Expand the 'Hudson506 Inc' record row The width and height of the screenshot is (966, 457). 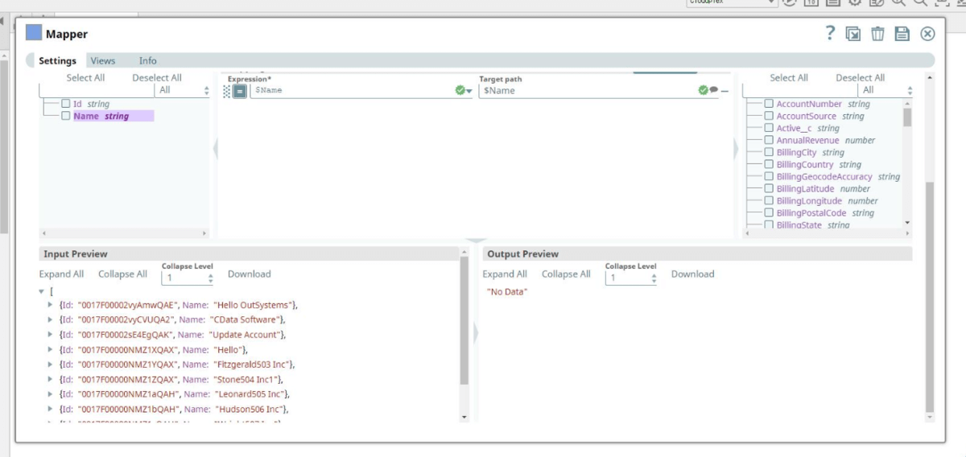tap(51, 409)
